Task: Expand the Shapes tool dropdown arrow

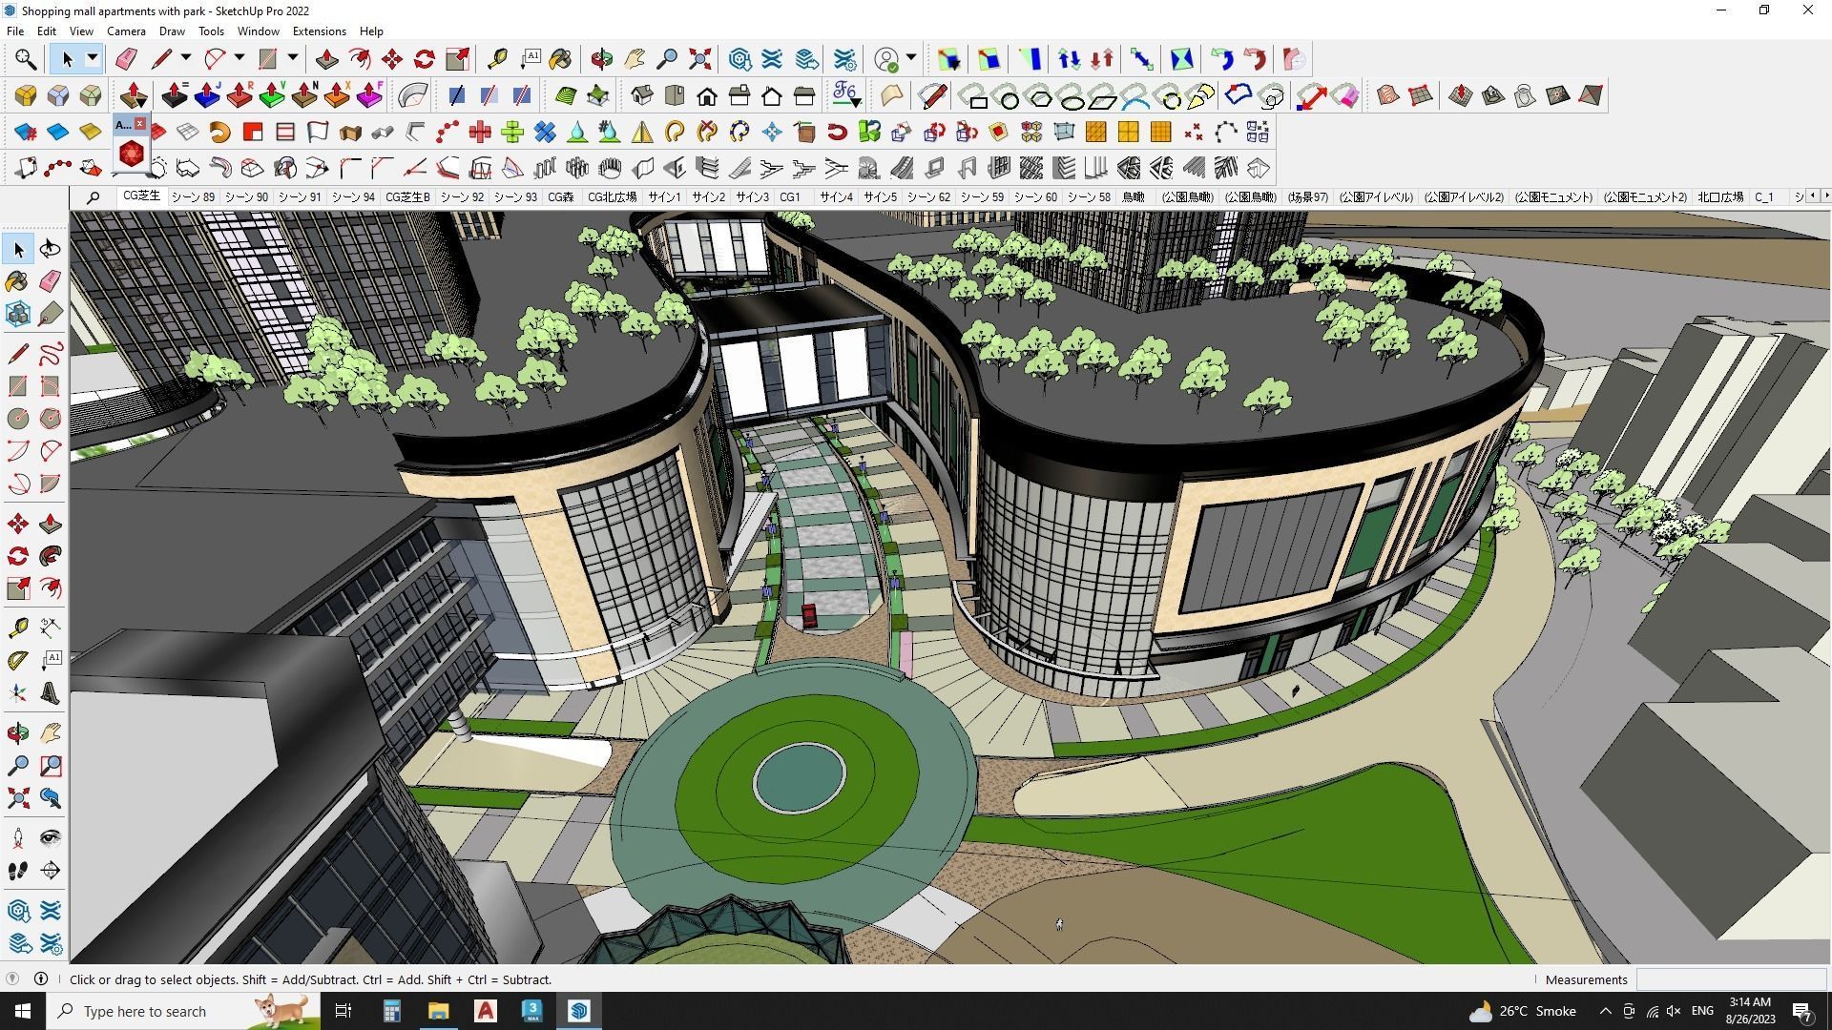Action: coord(293,59)
